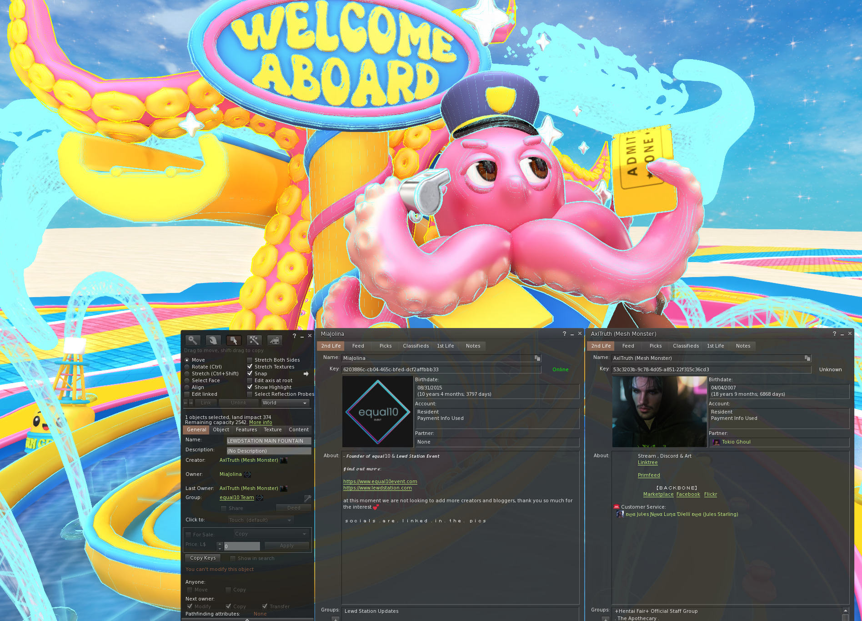Open the Linktree link in AxlTruth profile
The width and height of the screenshot is (862, 621).
pos(647,463)
